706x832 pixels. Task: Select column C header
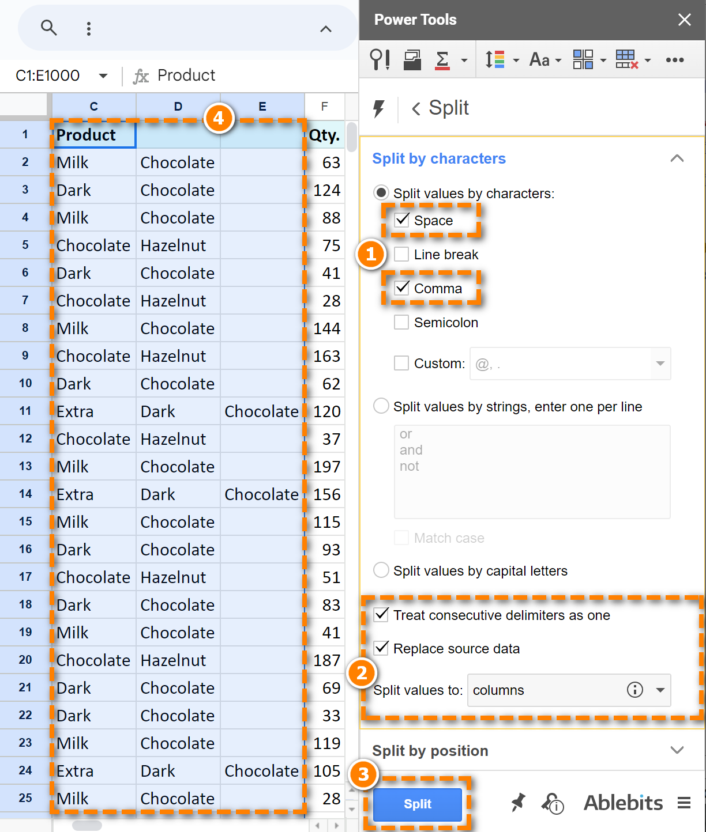94,106
